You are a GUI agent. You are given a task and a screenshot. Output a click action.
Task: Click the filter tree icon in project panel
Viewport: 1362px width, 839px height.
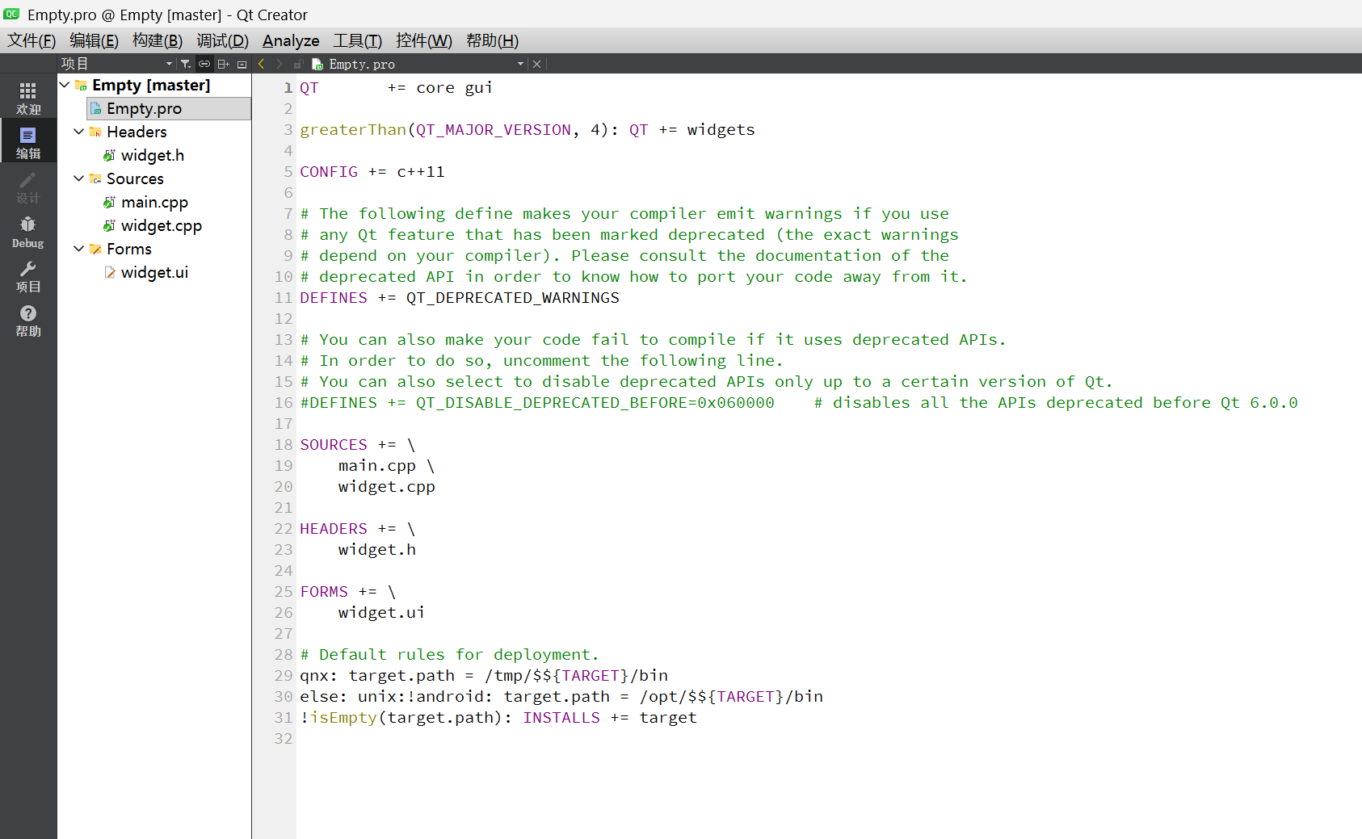[186, 64]
